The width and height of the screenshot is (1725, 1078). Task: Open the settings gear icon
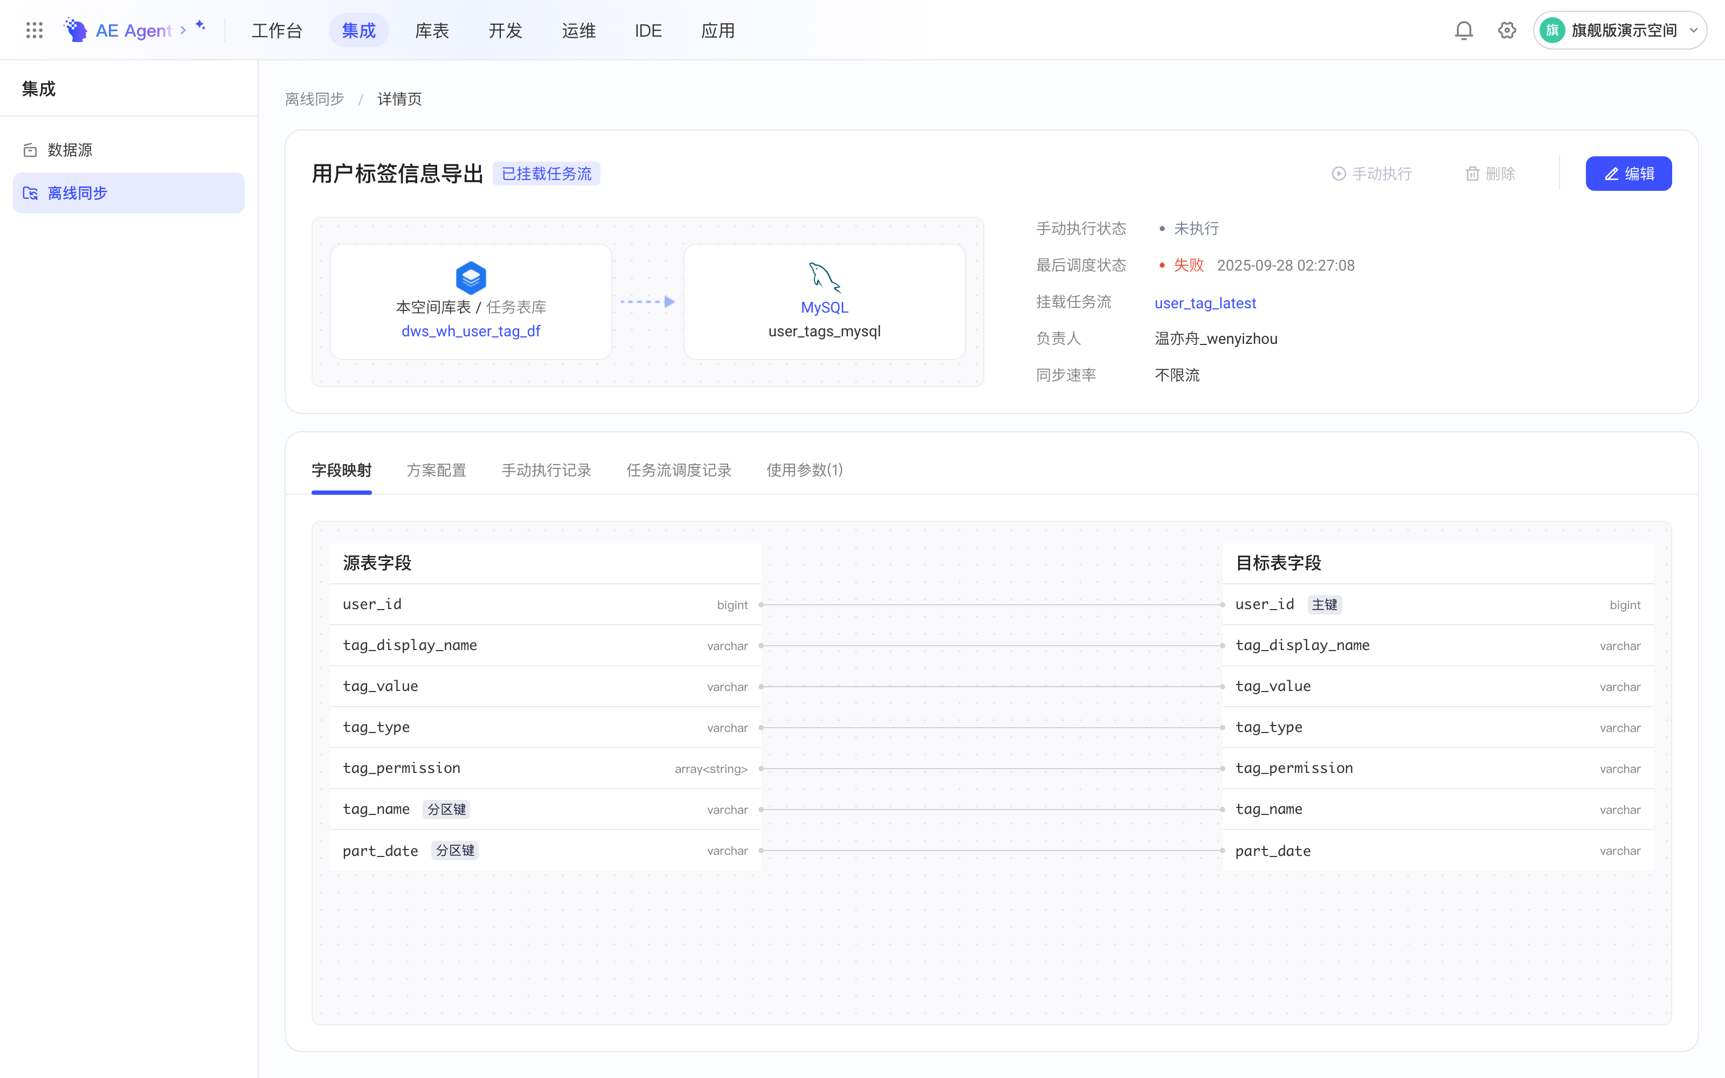click(1506, 30)
